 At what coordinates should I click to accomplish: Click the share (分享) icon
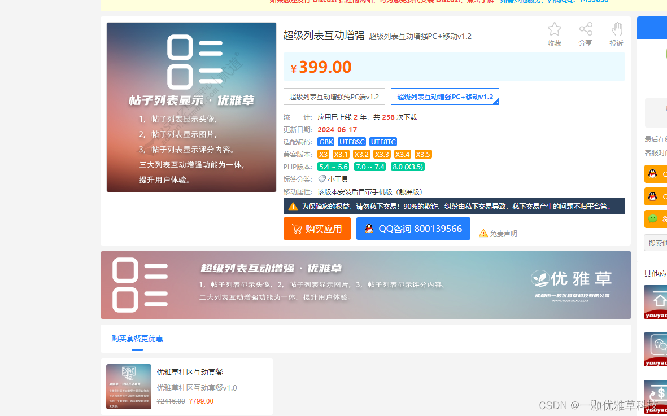585,29
